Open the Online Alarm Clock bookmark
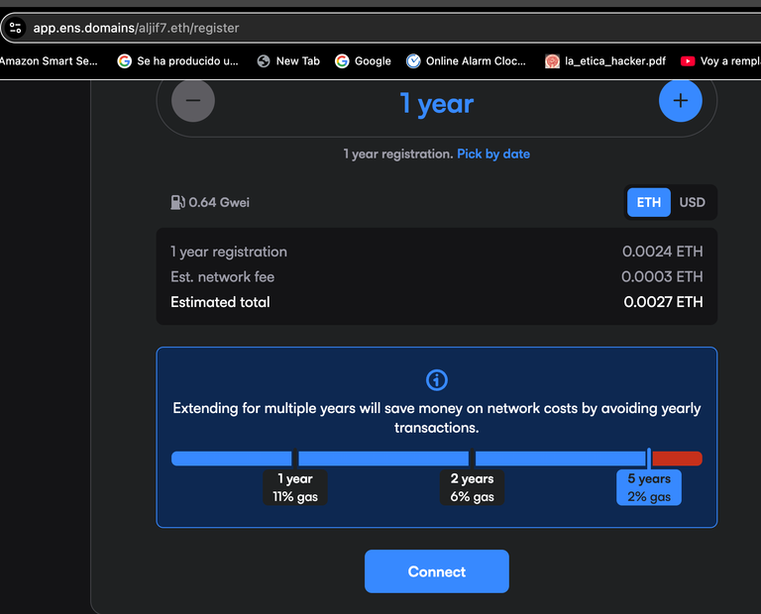Screen dimensions: 761x614 (466, 61)
